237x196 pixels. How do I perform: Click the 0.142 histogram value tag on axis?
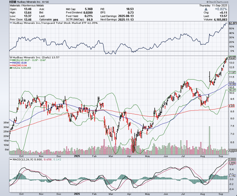coord(232,176)
